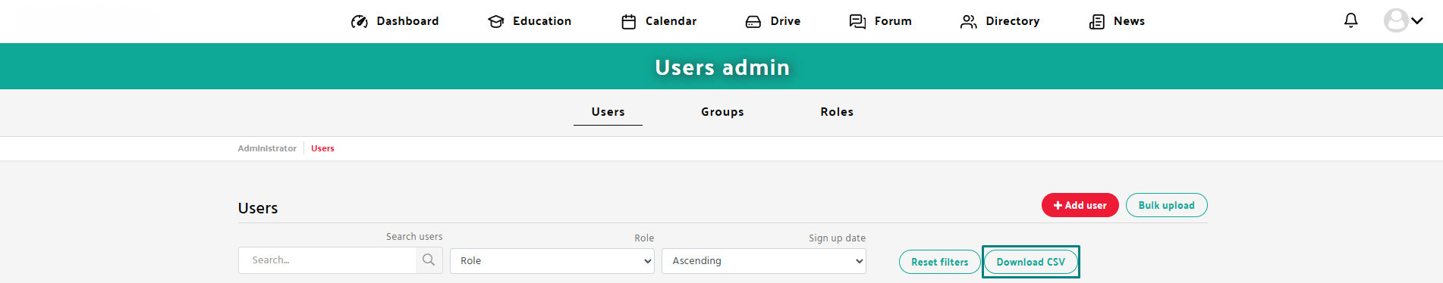The height and width of the screenshot is (283, 1443).
Task: Click the Dashboard gauge icon
Action: point(360,21)
